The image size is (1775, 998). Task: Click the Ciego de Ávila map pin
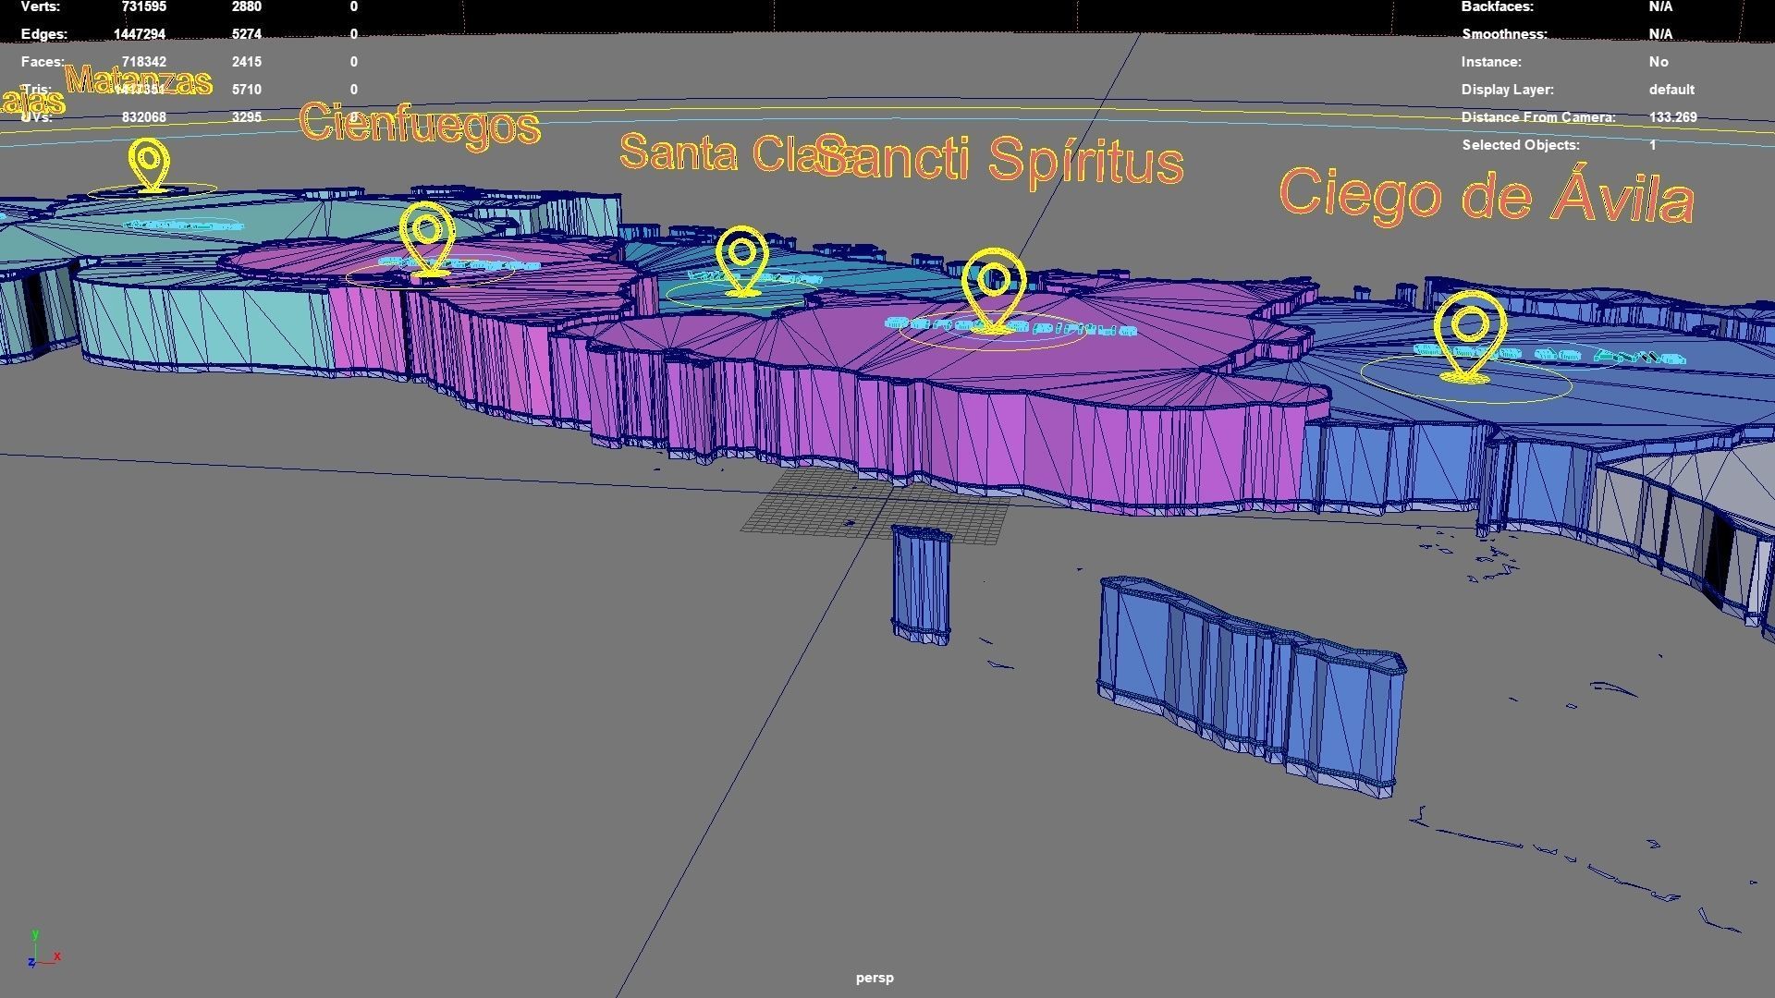(x=1470, y=331)
